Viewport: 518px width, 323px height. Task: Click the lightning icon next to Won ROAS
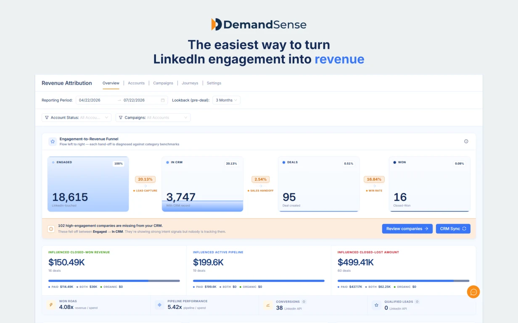click(51, 305)
